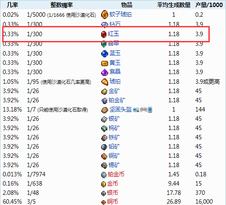Open the 蚊子琥珀 item link
The image size is (226, 205).
(x=120, y=15)
